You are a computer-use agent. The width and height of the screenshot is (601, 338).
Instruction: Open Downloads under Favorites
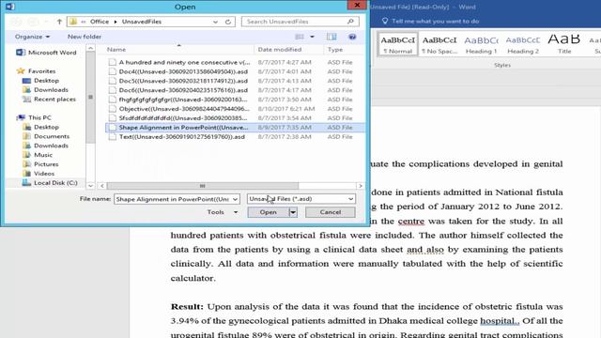click(45, 90)
